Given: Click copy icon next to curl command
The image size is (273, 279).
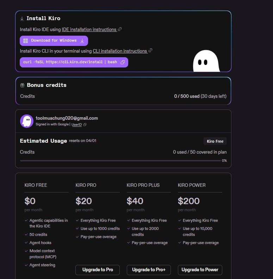Looking at the screenshot, I should point(123,62).
